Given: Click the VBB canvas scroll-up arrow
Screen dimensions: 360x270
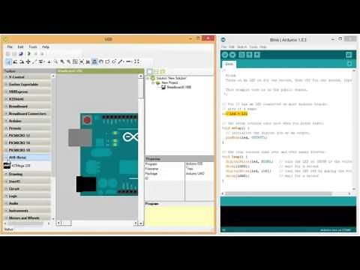Looking at the screenshot, I should coord(141,76).
